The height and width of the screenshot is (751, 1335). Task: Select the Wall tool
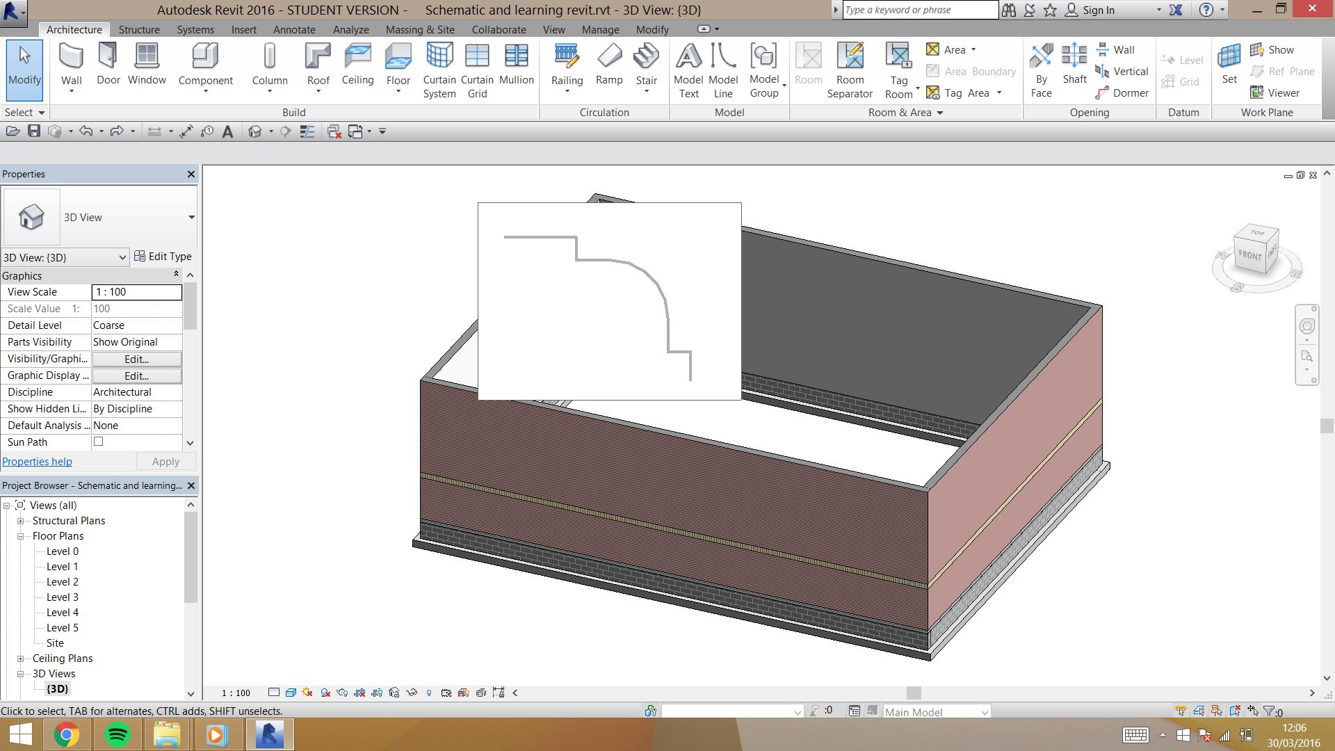(72, 63)
